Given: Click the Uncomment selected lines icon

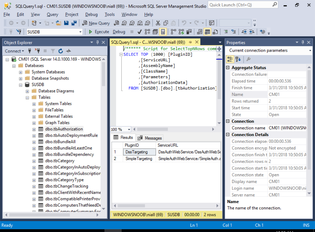Looking at the screenshot, I should coord(233,32).
